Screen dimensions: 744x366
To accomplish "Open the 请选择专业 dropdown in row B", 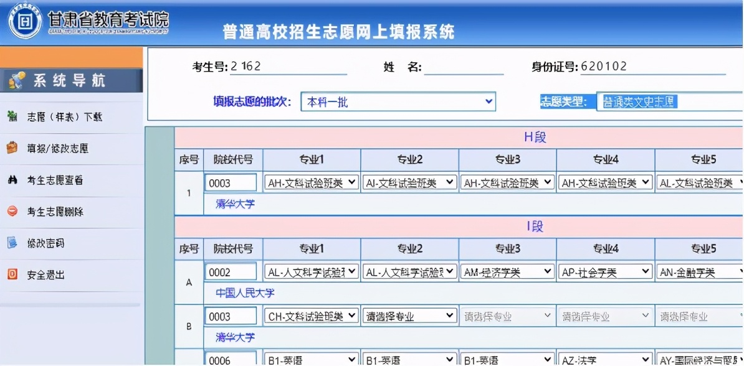I will [409, 315].
